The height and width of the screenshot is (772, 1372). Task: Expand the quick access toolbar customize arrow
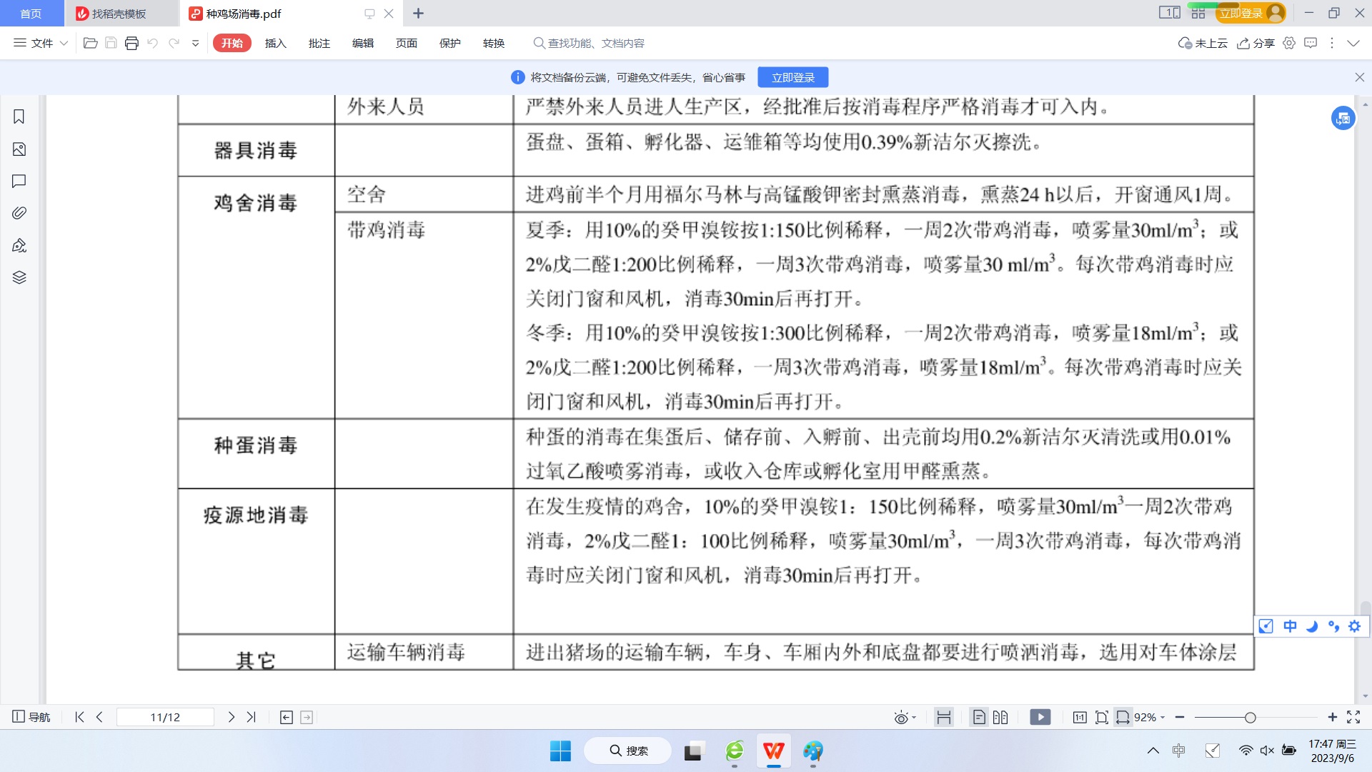point(195,43)
